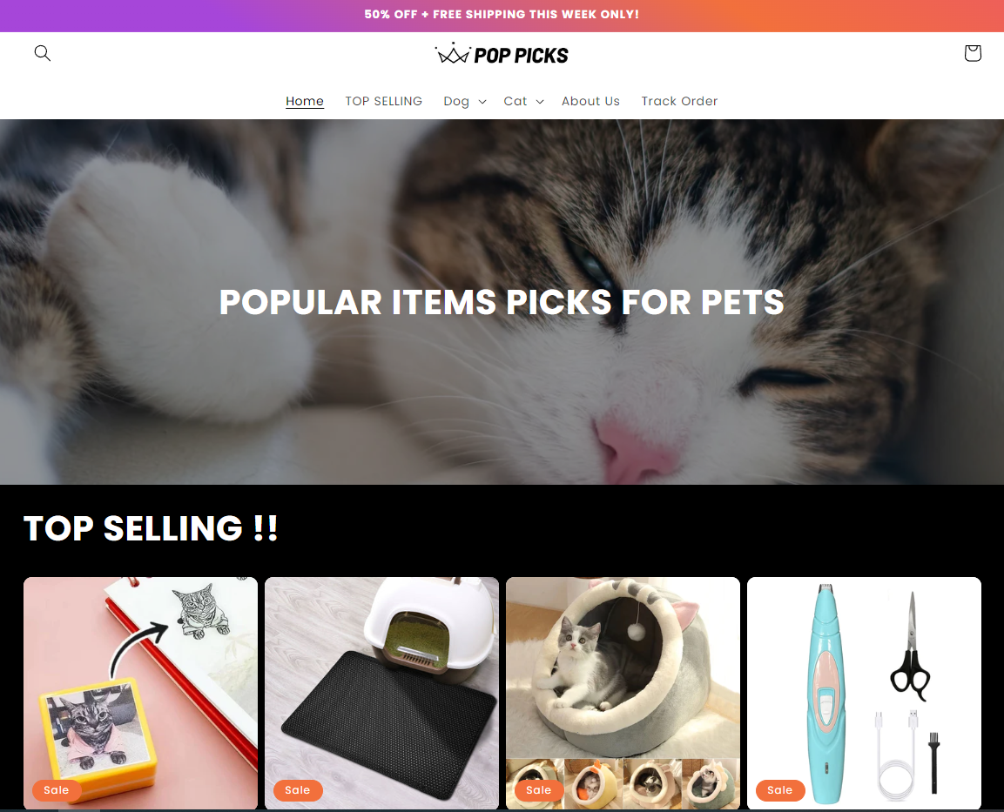Click the Sale badge on the pet trimmer
The image size is (1004, 812).
780,790
